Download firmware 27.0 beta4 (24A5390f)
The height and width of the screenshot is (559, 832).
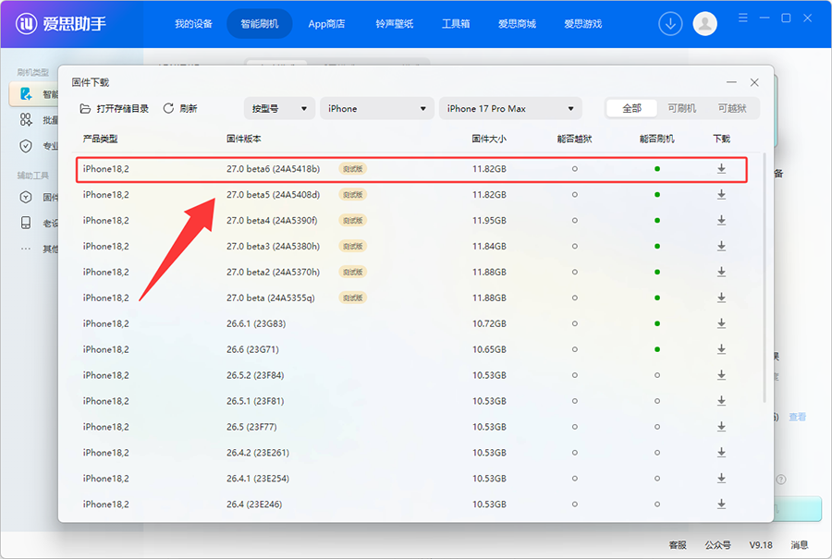pos(721,220)
